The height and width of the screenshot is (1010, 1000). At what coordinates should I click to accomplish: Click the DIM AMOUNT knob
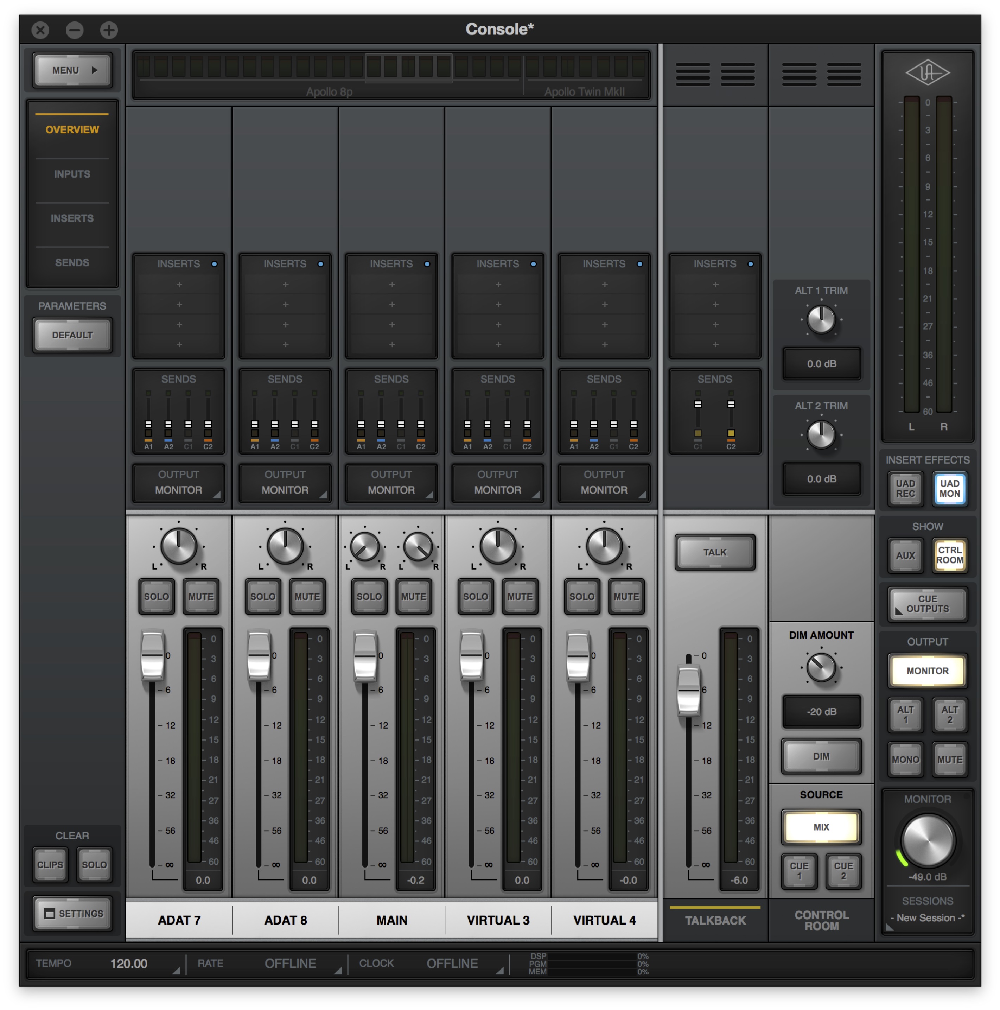(821, 668)
